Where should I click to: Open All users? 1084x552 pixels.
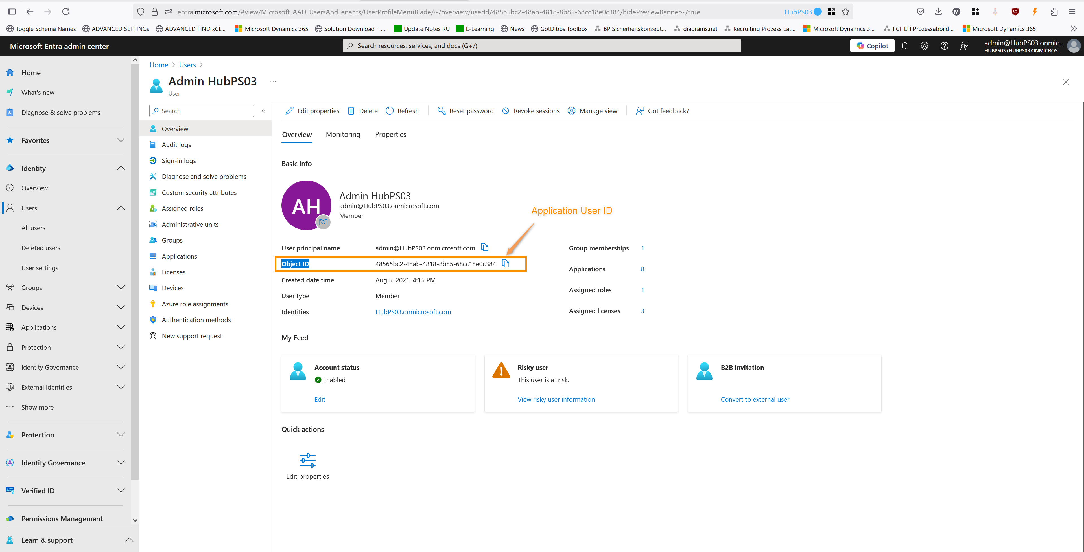tap(33, 228)
